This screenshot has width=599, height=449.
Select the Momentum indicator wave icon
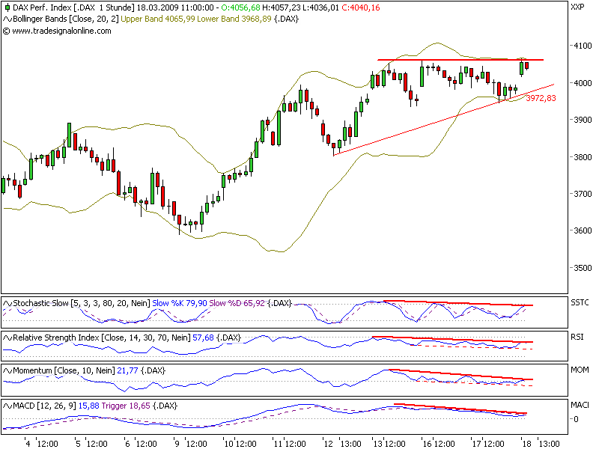[x=7, y=370]
